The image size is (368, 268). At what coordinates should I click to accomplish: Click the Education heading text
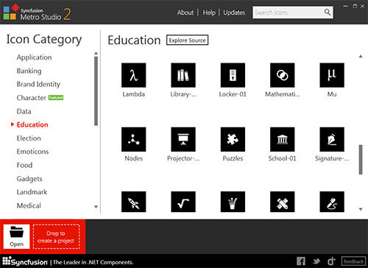coord(134,40)
